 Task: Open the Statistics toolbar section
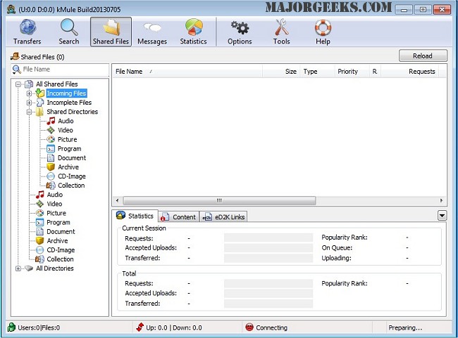(x=193, y=32)
